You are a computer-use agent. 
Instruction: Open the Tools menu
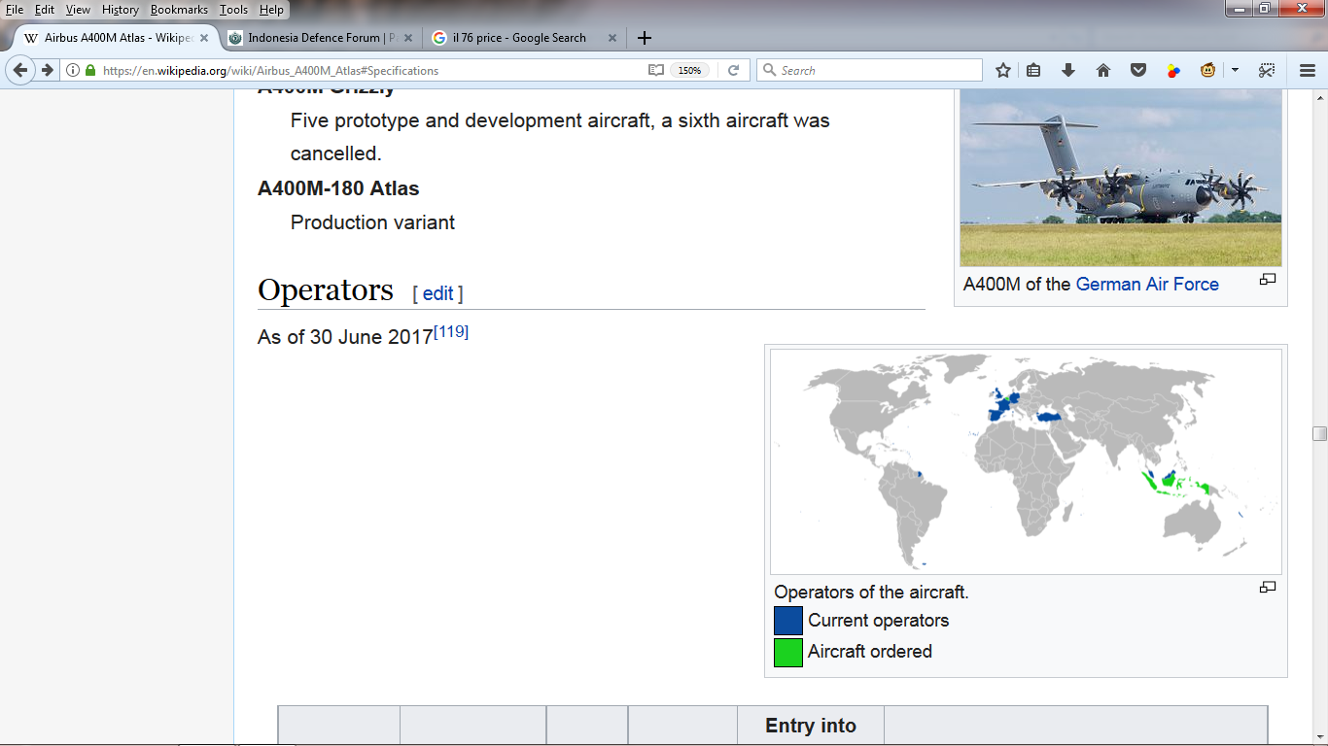click(233, 10)
